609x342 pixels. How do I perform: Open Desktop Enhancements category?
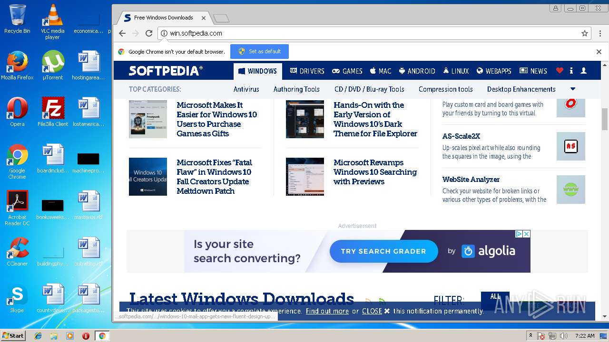(521, 89)
